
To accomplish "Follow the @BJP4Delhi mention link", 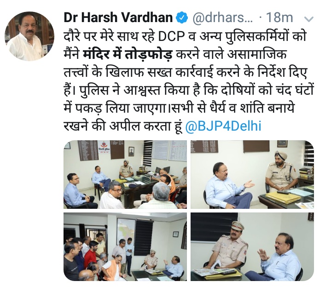I will (223, 126).
